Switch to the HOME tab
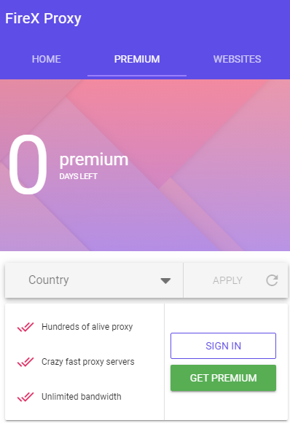 coord(47,59)
